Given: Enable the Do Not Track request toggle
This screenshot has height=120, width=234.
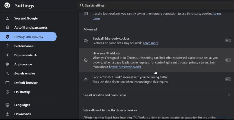Looking at the screenshot, I should click(228, 79).
